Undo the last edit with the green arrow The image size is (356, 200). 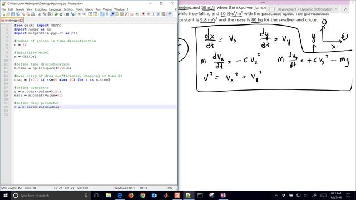(x=56, y=14)
